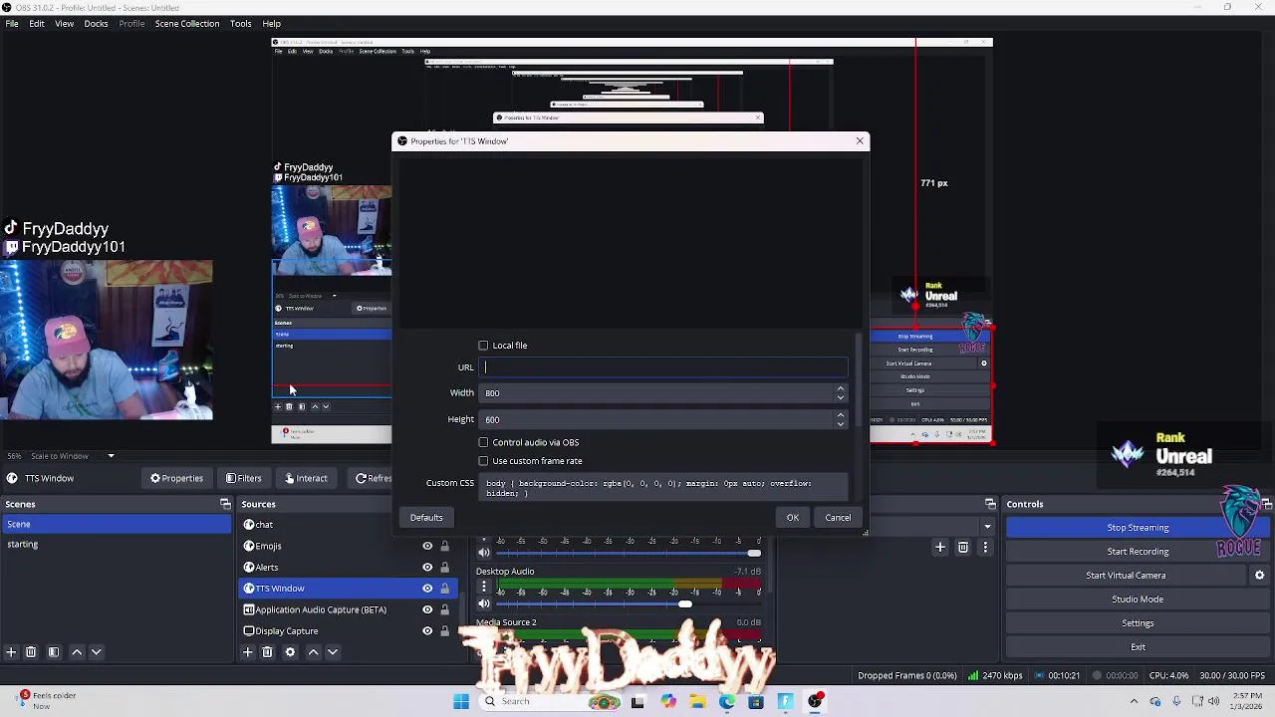Open Microsoft Edge from taskbar
1275x717 pixels.
[727, 701]
